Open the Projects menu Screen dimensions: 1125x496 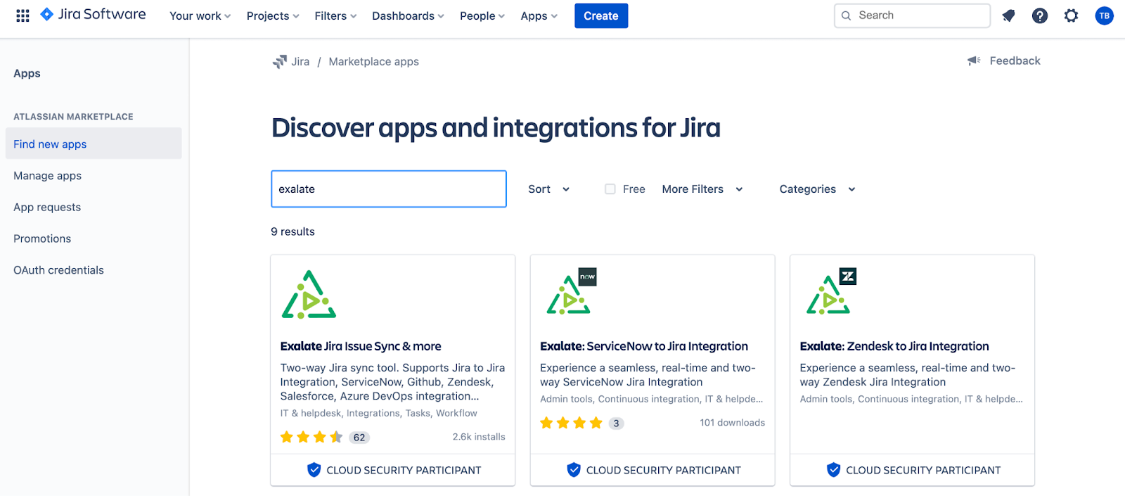(273, 15)
